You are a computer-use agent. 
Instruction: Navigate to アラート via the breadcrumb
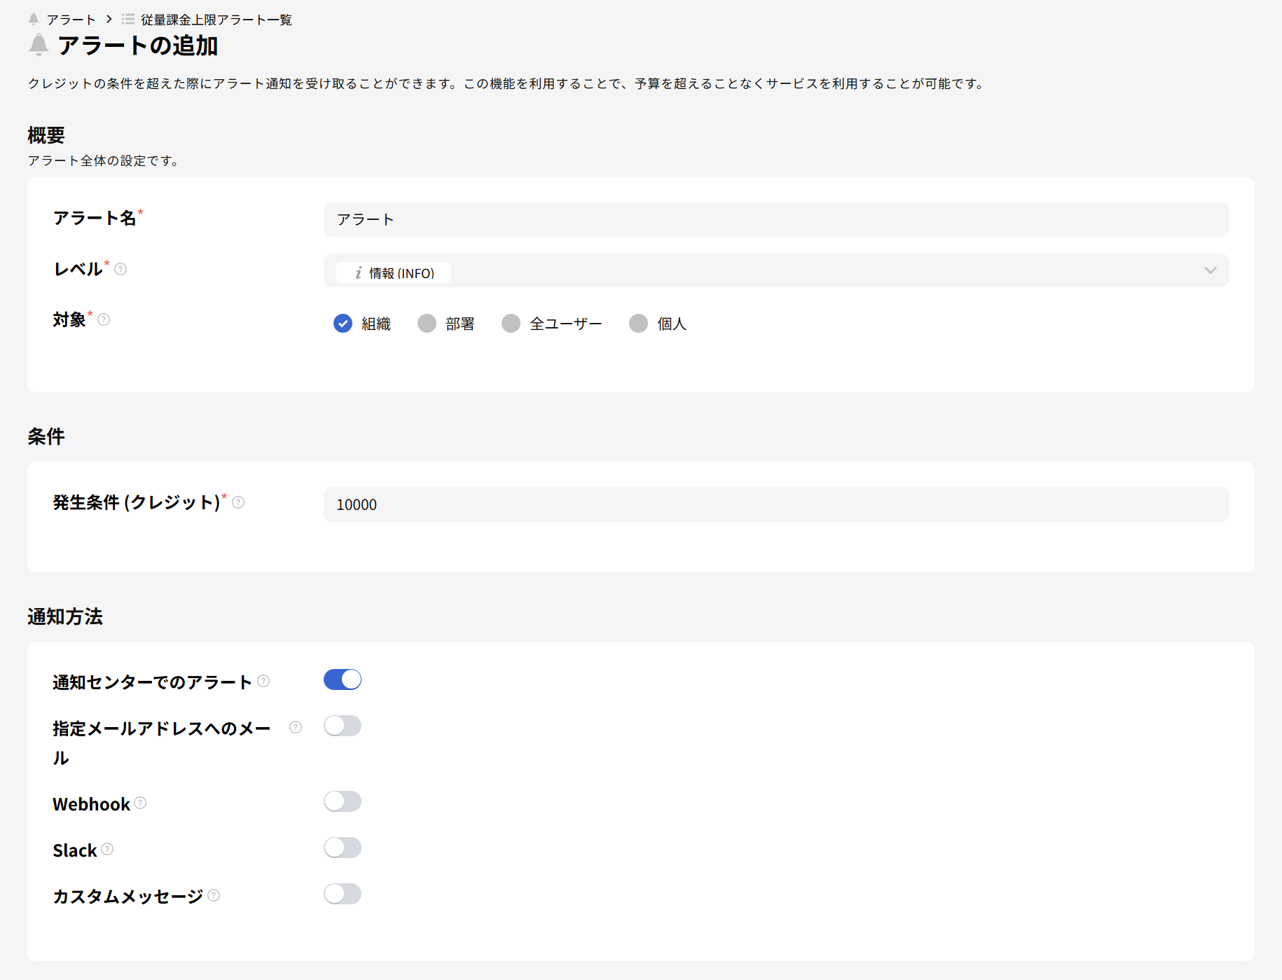[71, 19]
